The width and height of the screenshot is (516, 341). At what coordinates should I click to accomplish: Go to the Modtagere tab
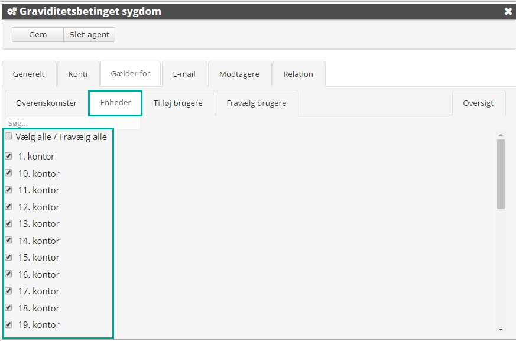(x=239, y=74)
